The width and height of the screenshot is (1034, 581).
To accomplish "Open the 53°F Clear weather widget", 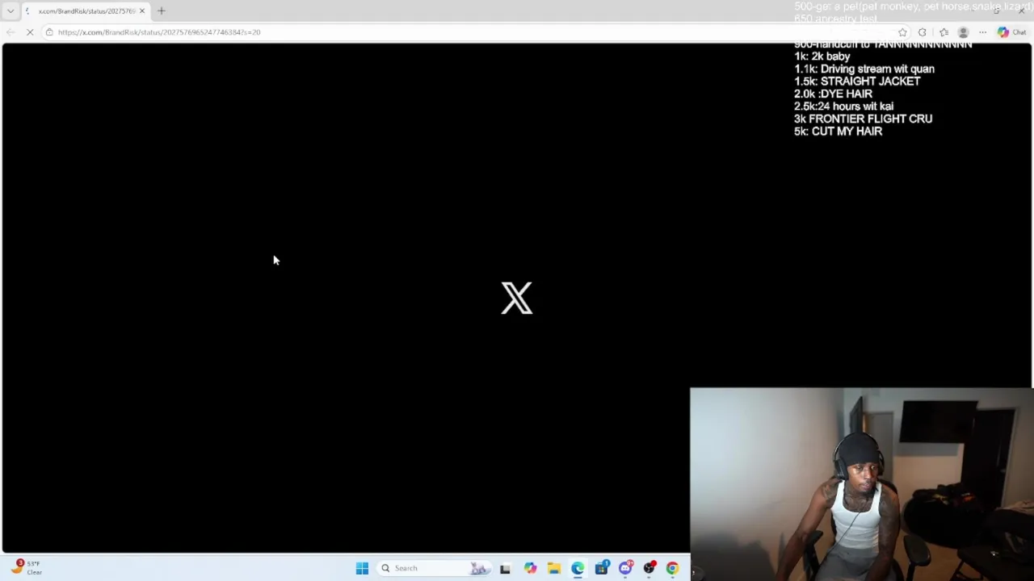I will 26,567.
